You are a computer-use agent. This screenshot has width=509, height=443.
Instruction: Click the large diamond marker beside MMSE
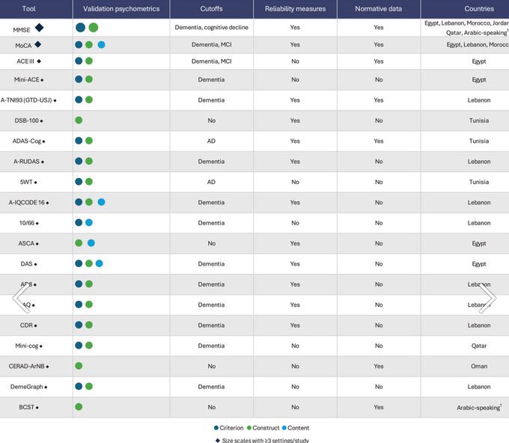(39, 28)
